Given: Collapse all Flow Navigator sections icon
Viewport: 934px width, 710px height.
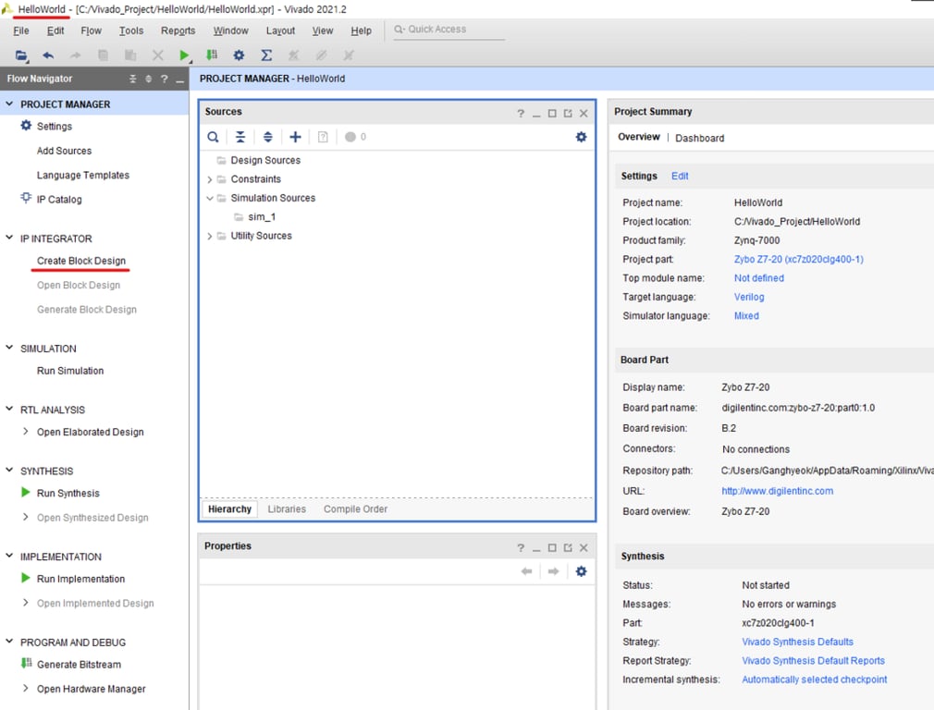Looking at the screenshot, I should pos(133,79).
